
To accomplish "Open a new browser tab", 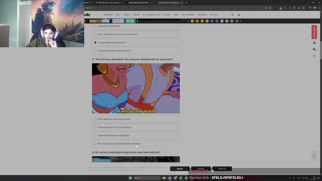I will click(x=186, y=3).
